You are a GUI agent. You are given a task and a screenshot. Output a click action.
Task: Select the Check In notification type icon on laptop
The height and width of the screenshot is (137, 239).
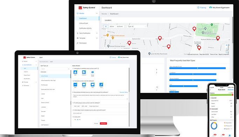84,72
